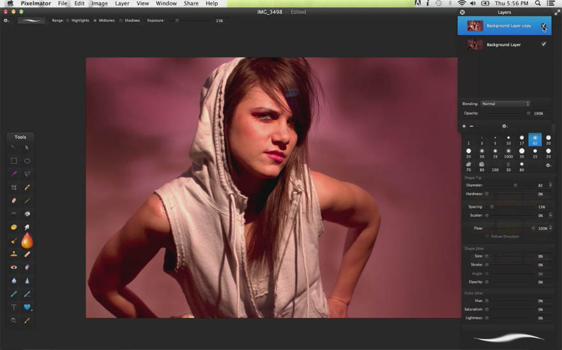The height and width of the screenshot is (350, 562).
Task: Click the Wi-Fi status icon
Action: [x=462, y=3]
